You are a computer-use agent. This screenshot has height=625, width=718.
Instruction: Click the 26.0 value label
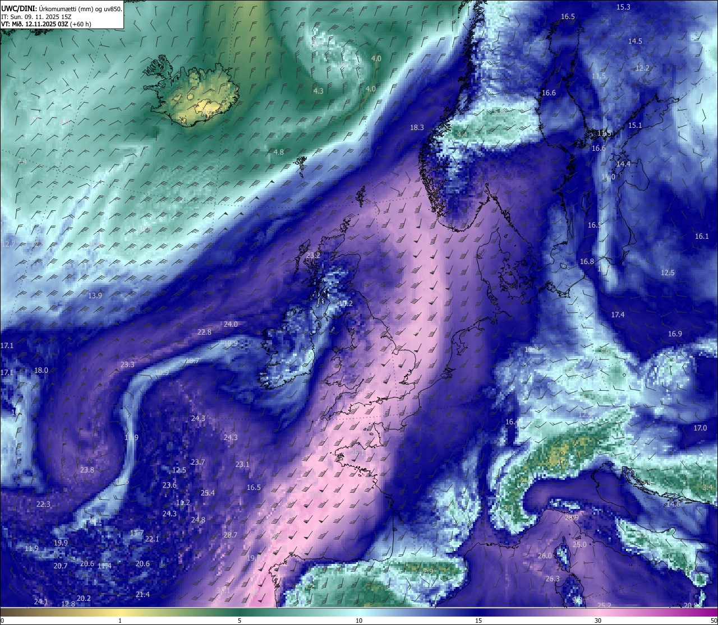[545, 556]
